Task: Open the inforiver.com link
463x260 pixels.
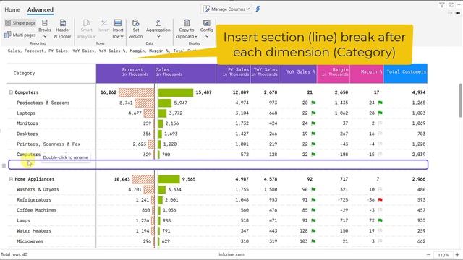Action: 231,254
